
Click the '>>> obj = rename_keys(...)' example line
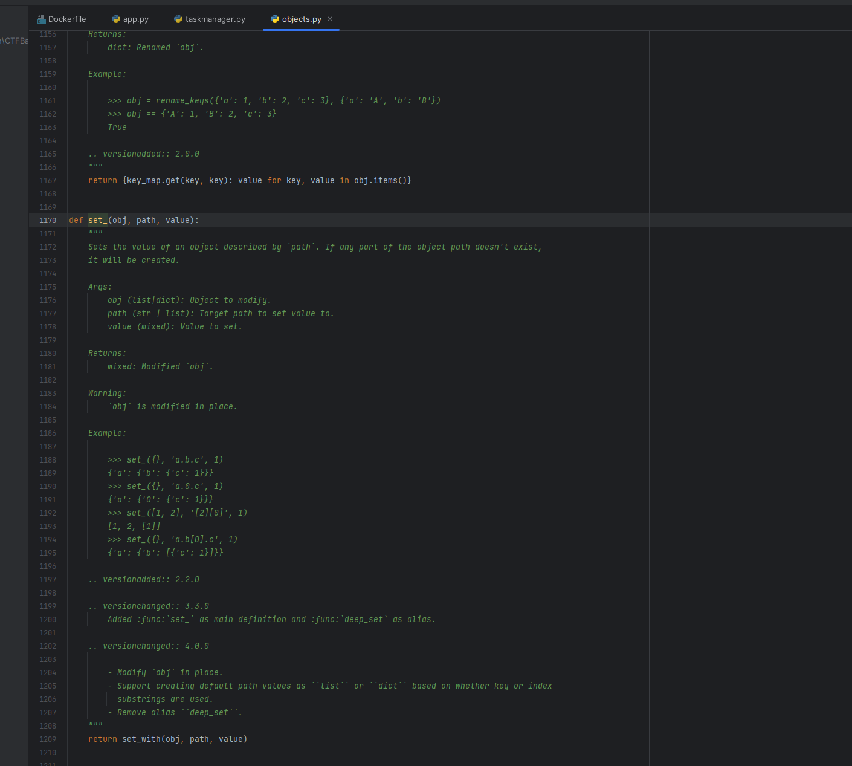tap(274, 100)
